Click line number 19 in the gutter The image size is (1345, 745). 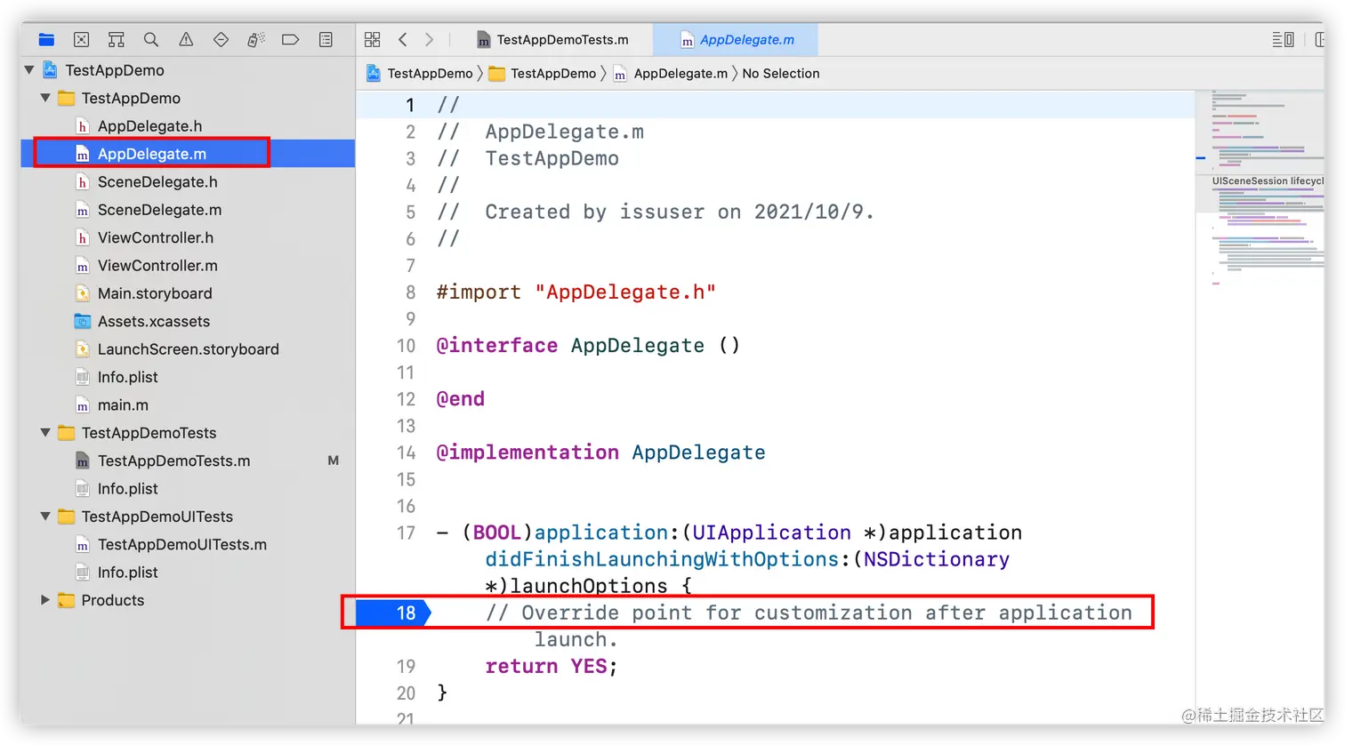pos(406,666)
